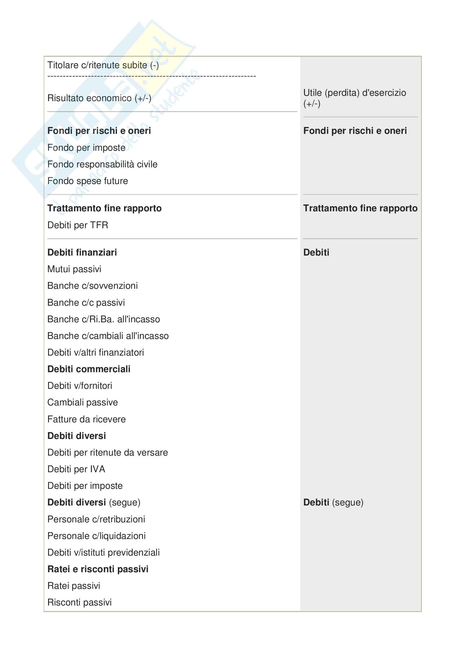Click the 'Mutui passivi' entry
Screen dimensions: 465x659
74,269
